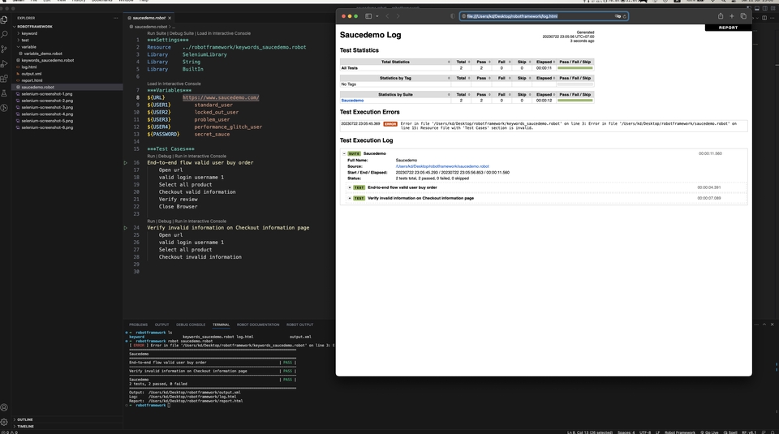Close the VS Code bottom panel
Viewport: 779px width, 434px height.
[x=772, y=324]
